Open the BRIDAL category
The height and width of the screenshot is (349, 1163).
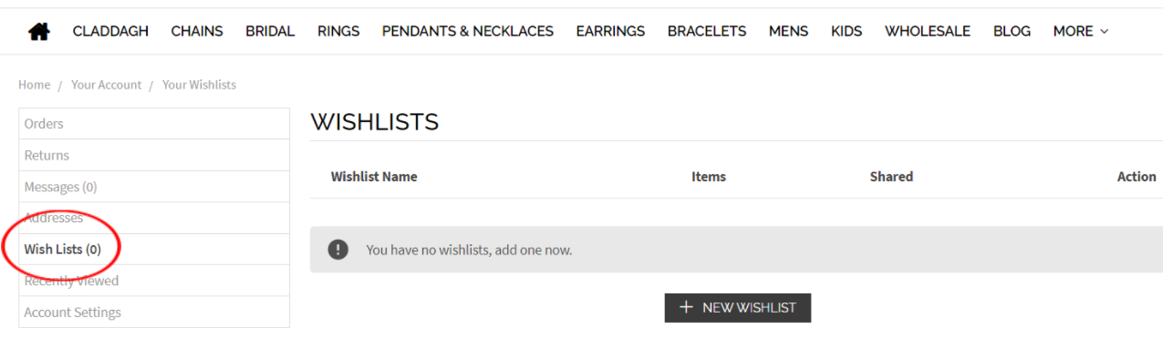(270, 31)
